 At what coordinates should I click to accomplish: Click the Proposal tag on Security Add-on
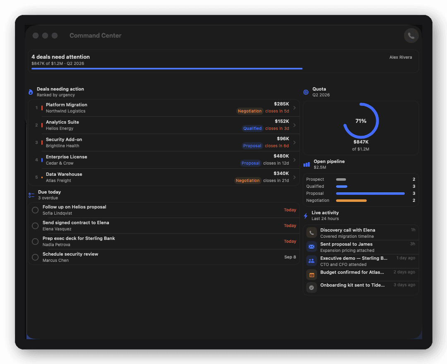click(x=252, y=146)
